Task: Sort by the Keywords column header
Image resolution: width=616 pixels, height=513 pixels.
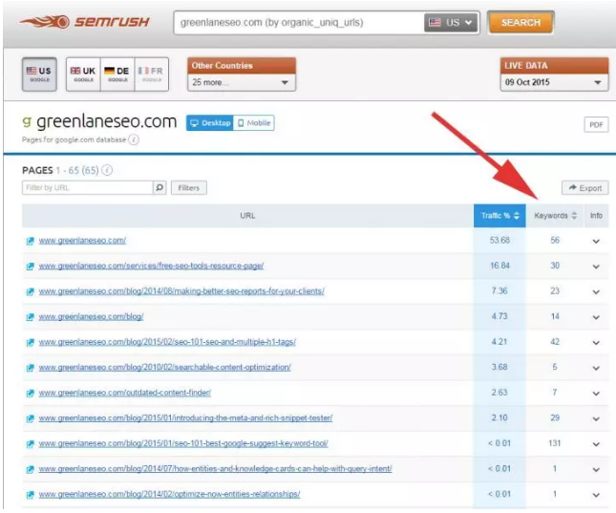Action: [555, 216]
